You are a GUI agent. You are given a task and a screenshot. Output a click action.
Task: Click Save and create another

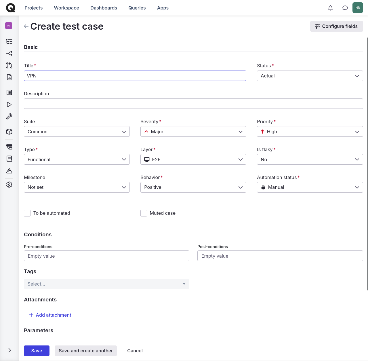click(x=86, y=351)
